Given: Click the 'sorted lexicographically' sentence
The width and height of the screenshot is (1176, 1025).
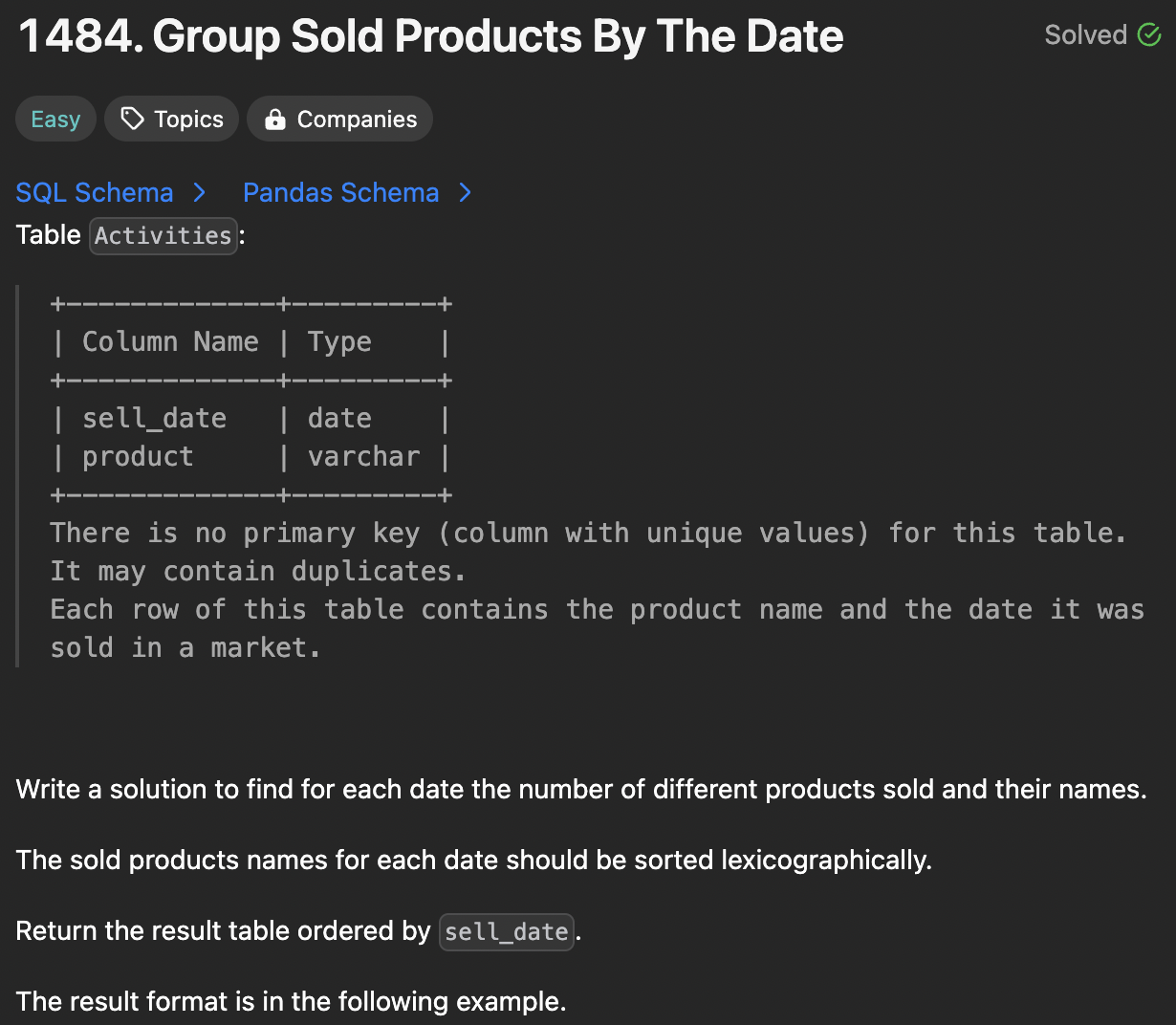Looking at the screenshot, I should pos(473,861).
